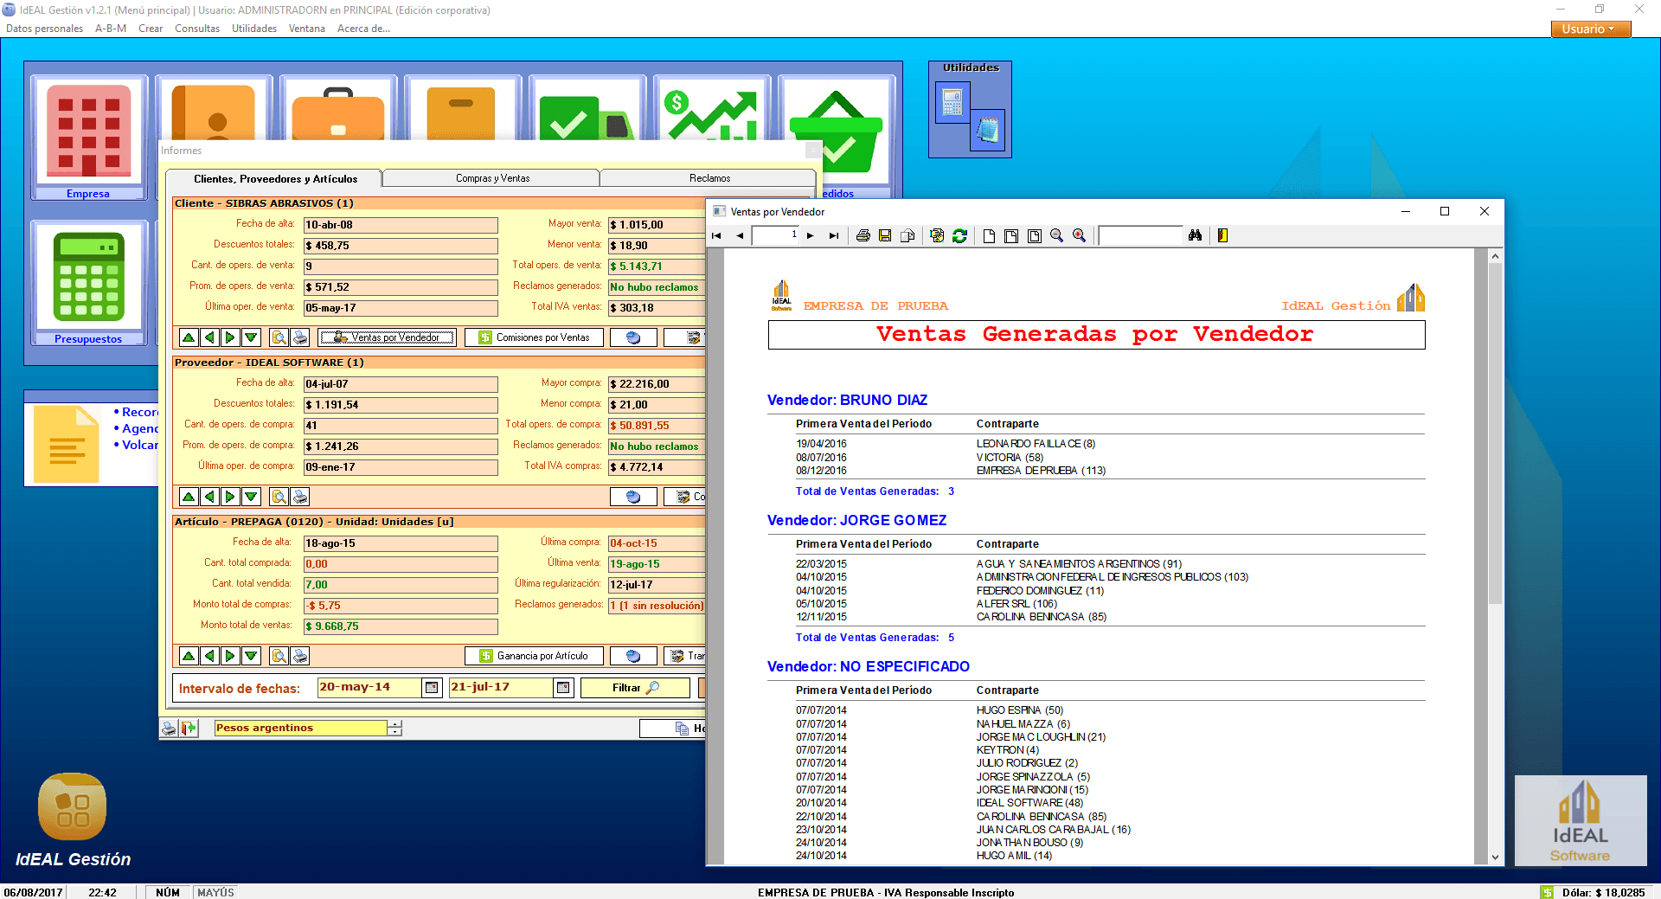
Task: Go to last Cliente record (down arrow)
Action: click(251, 337)
